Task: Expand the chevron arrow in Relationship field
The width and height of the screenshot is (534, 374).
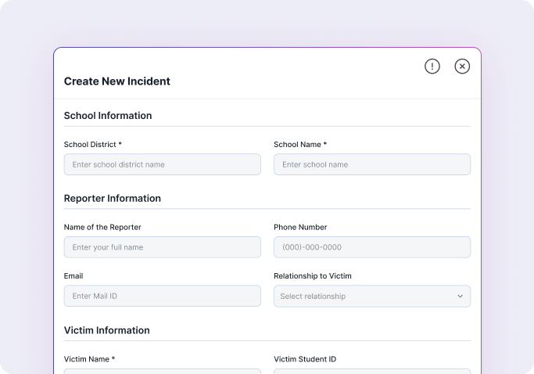Action: (460, 297)
